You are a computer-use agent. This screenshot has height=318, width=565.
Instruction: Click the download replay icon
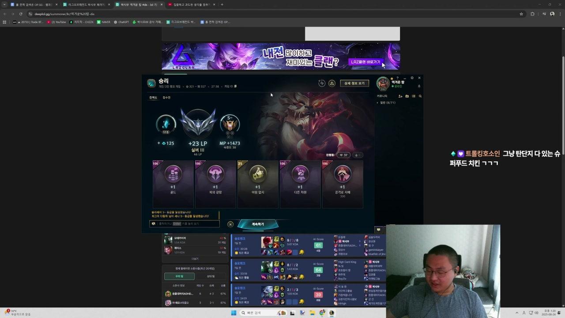point(332,83)
